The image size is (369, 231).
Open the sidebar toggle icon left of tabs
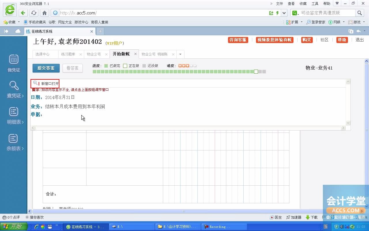(x=6, y=31)
